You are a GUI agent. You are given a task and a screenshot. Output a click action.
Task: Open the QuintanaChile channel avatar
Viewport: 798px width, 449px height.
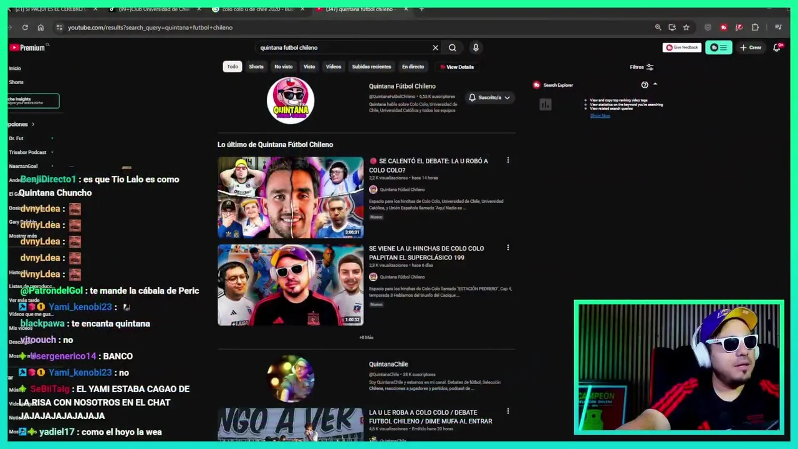point(291,379)
